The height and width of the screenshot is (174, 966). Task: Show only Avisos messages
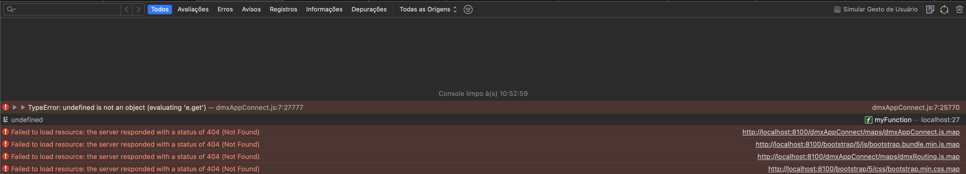(x=251, y=9)
